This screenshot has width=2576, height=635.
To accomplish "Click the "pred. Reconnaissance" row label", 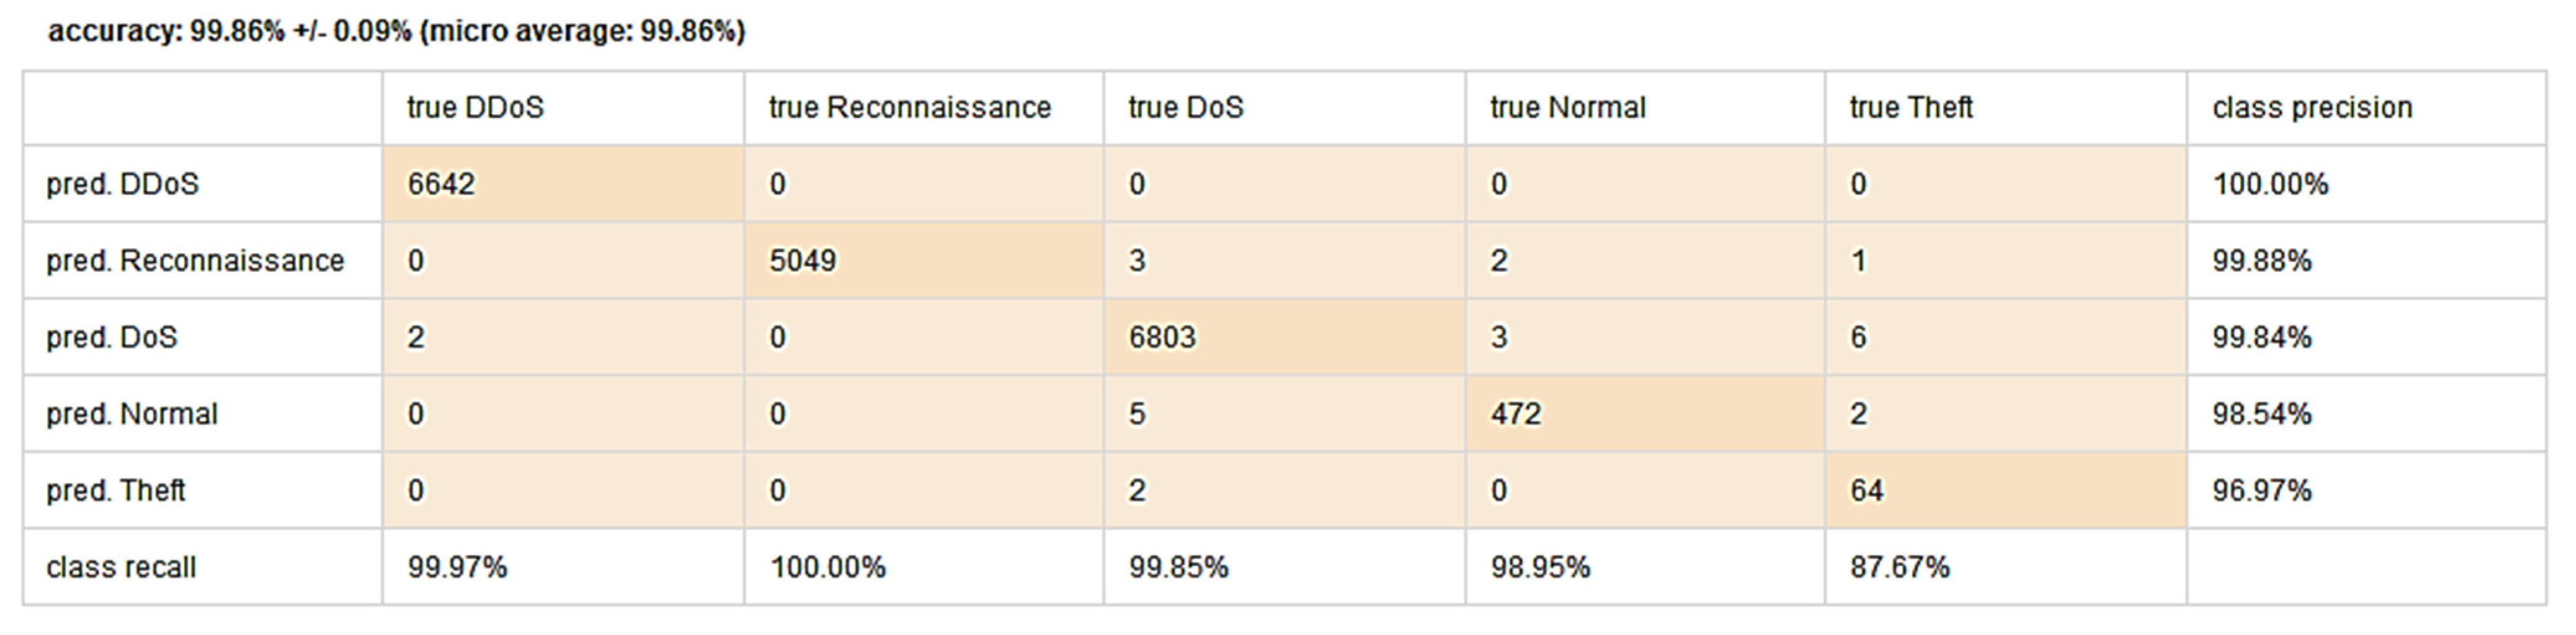I will pos(195,261).
